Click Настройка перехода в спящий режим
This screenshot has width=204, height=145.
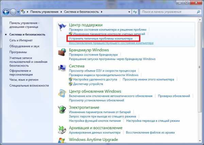point(153,121)
